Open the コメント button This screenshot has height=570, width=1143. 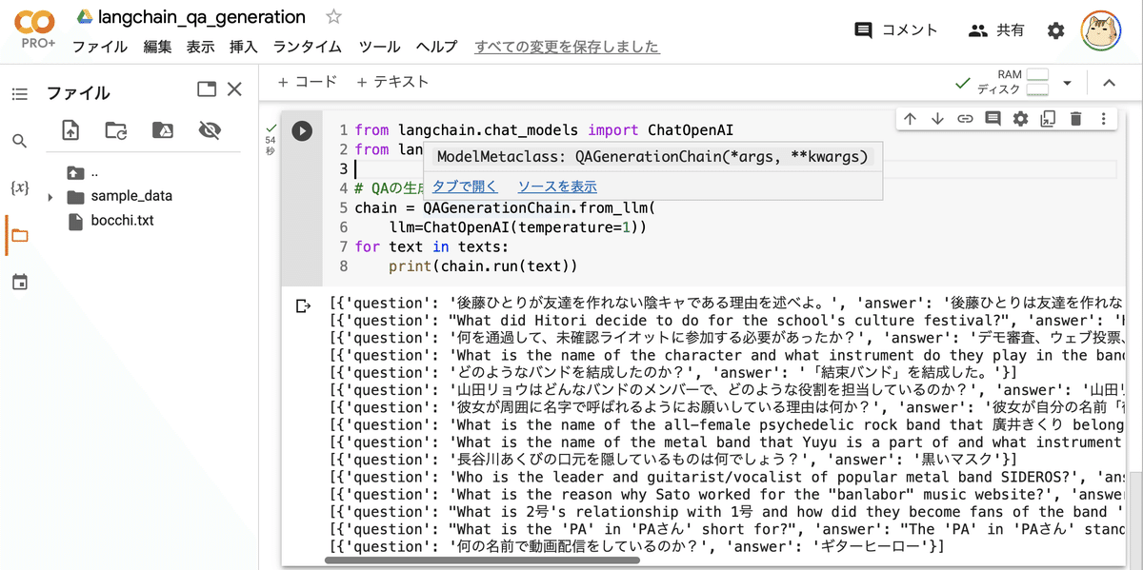pyautogui.click(x=896, y=30)
